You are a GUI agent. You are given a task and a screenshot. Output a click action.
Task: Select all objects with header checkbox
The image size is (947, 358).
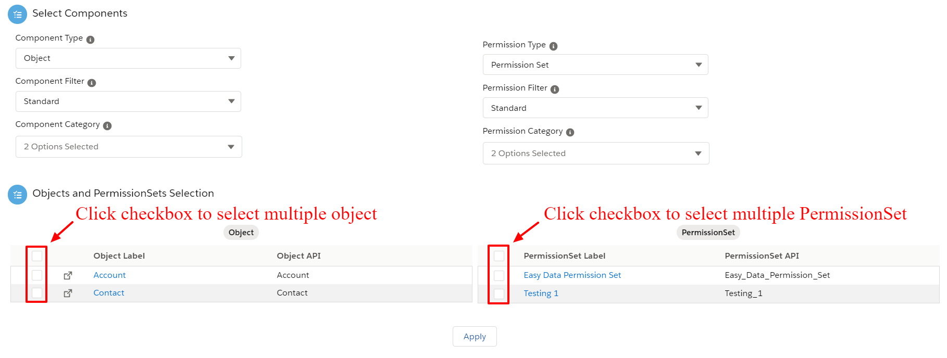pos(37,256)
